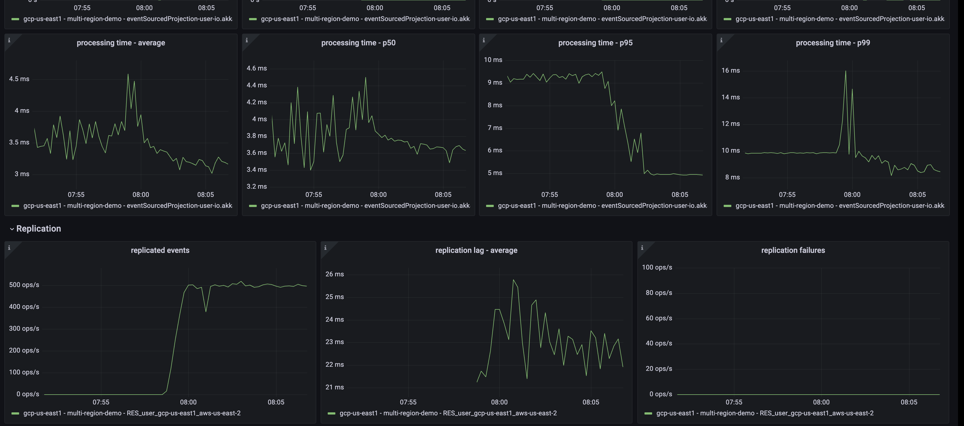Click the 9 ms axis label

point(495,82)
